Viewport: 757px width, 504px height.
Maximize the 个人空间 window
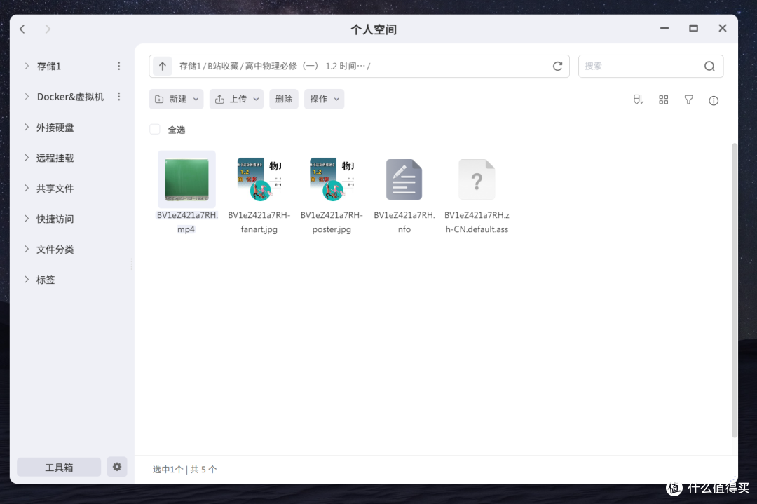point(694,29)
